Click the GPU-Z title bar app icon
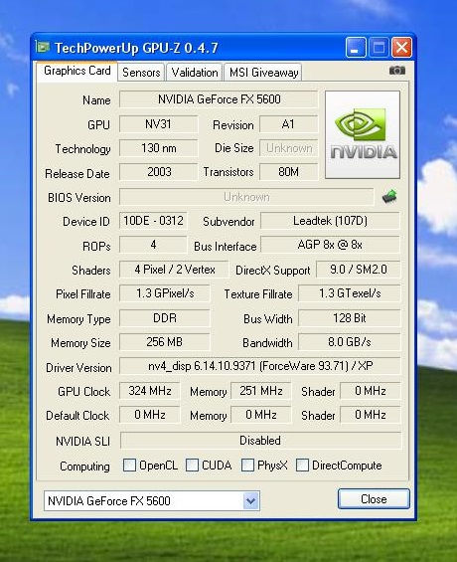The width and height of the screenshot is (457, 562). [43, 48]
